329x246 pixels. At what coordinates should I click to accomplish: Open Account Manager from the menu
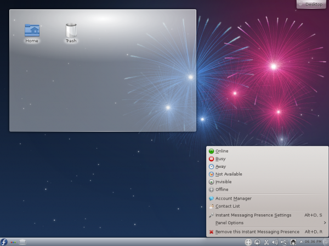[x=233, y=198]
